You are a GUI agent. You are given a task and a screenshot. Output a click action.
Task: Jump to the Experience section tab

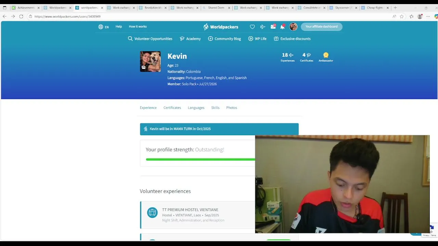coord(148,108)
